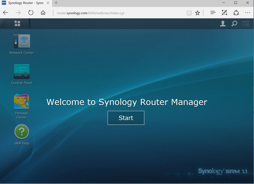Focus the address bar showing router.synology.com
Image resolution: width=254 pixels, height=184 pixels.
click(120, 13)
